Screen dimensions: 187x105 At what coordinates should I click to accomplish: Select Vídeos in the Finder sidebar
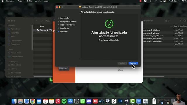(14, 69)
